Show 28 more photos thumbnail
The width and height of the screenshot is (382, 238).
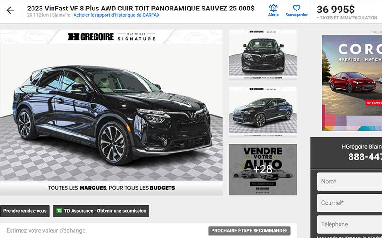tap(263, 169)
